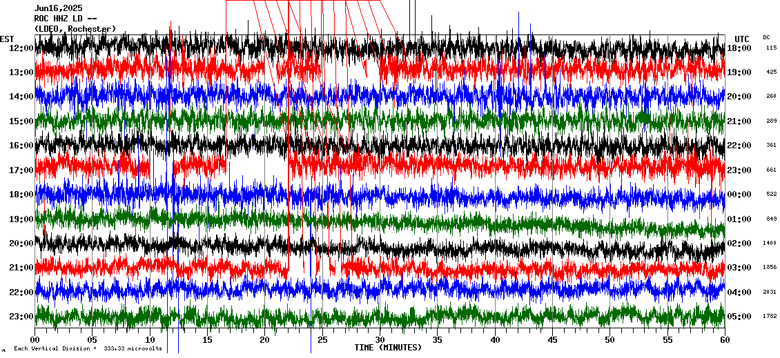Viewport: 780px width, 358px height.
Task: Click the 20:00 UTC time label
Action: click(739, 97)
